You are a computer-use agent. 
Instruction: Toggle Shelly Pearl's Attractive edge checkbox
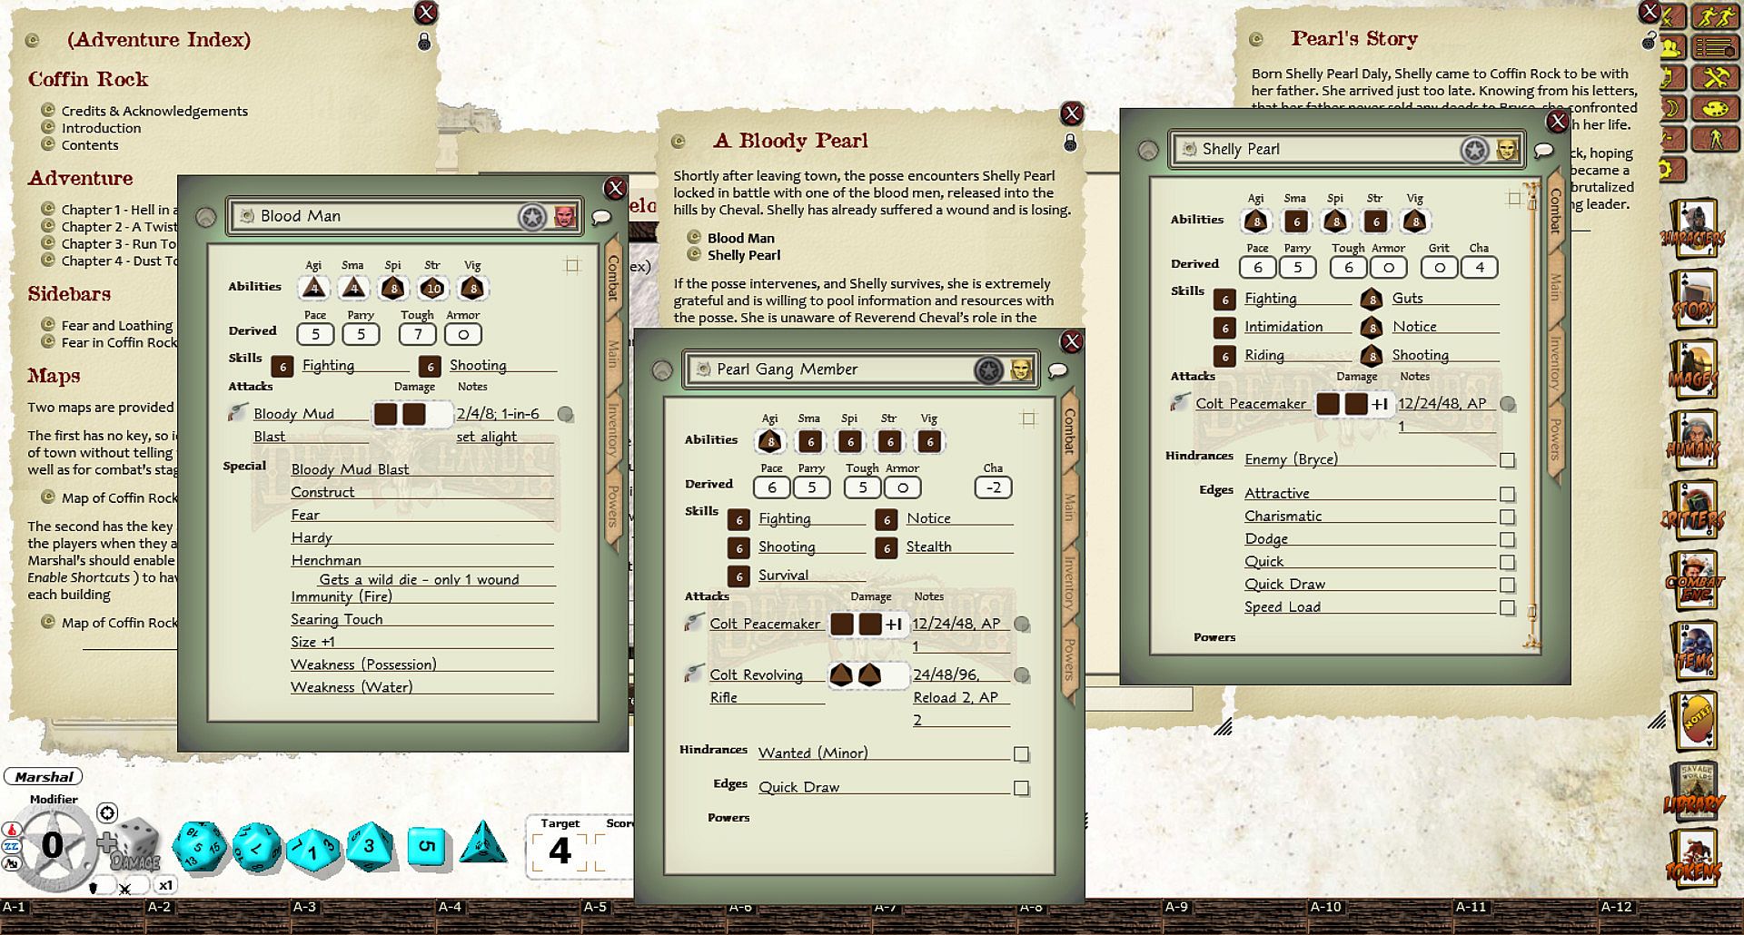1508,495
